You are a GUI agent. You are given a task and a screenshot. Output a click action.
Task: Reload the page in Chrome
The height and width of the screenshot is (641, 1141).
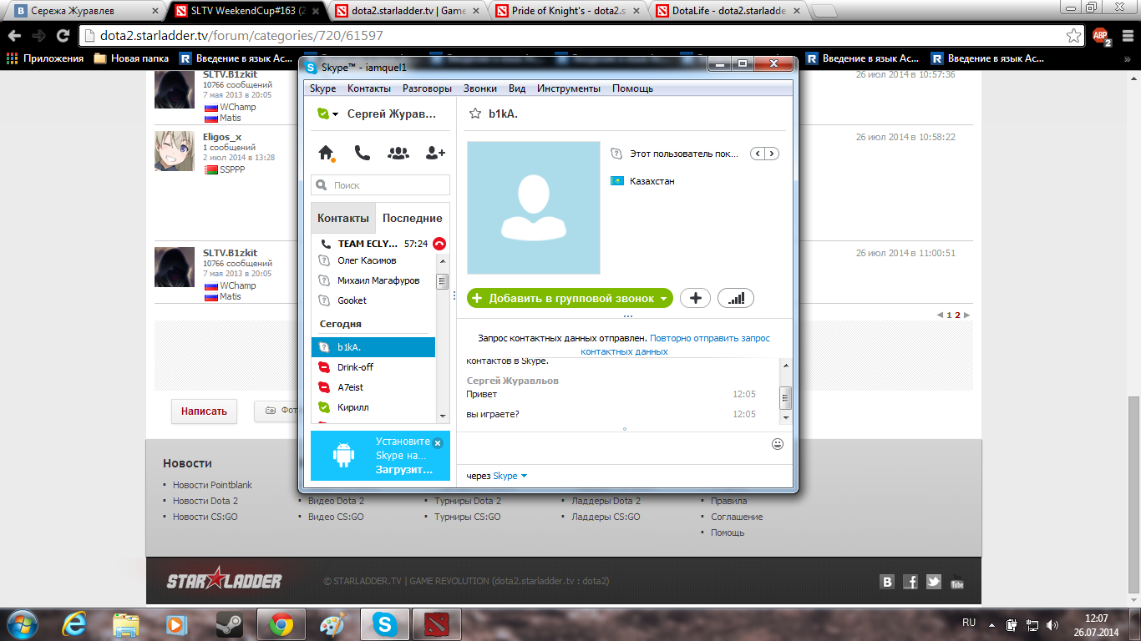[63, 36]
